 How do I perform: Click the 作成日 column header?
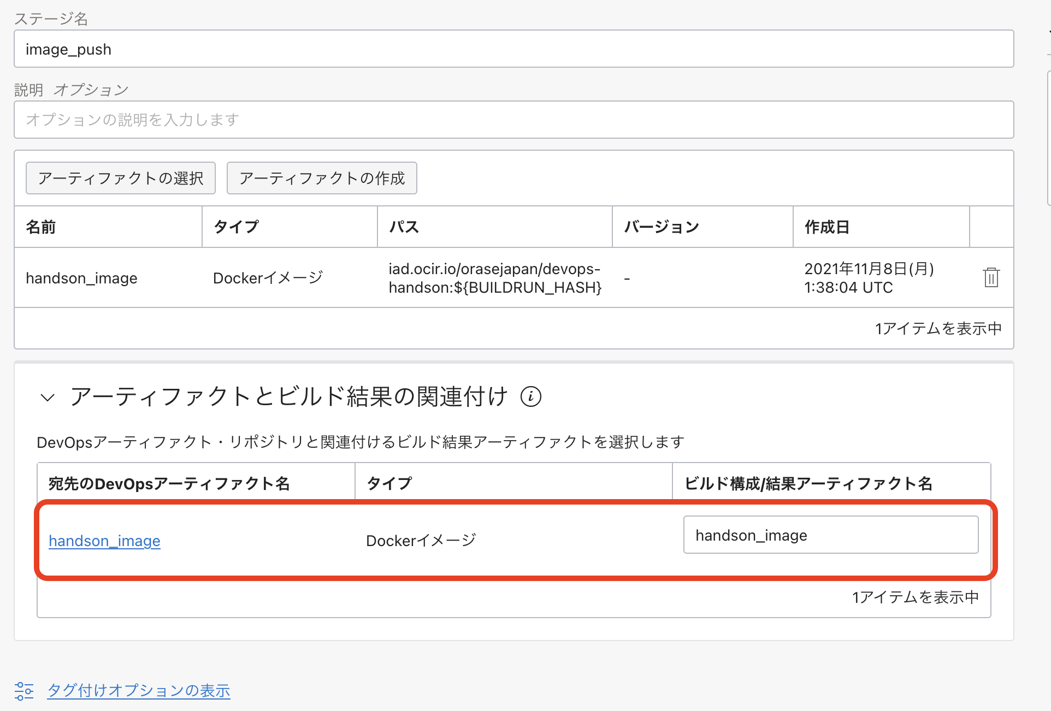(826, 227)
